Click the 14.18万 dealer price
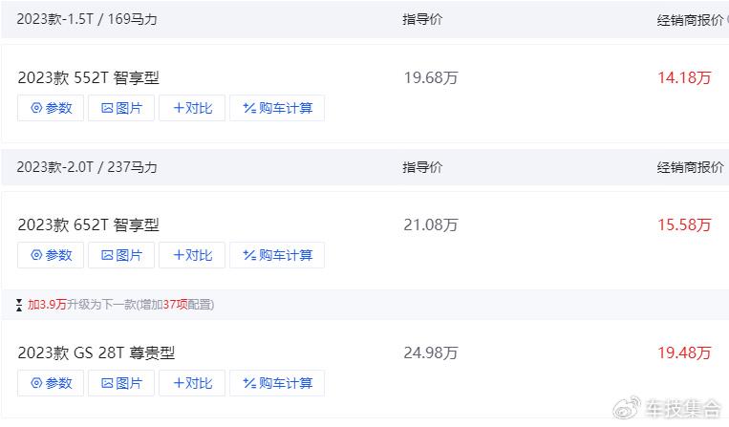The width and height of the screenshot is (729, 427). click(x=684, y=77)
